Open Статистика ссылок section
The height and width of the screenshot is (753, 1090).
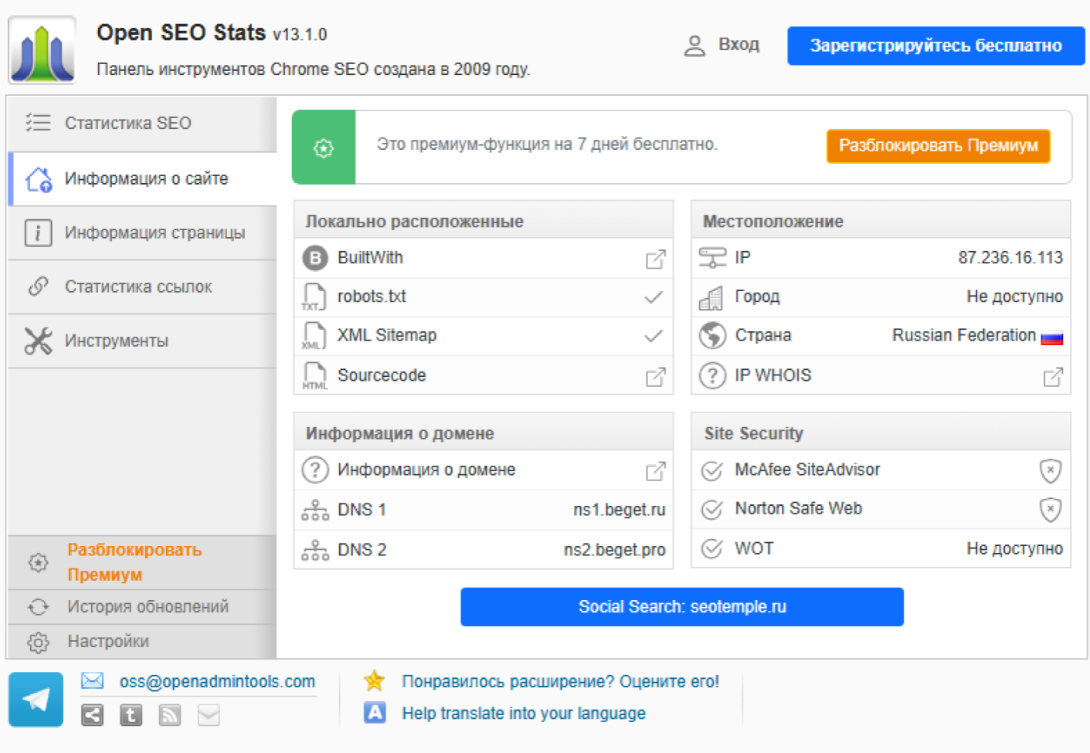coord(141,287)
